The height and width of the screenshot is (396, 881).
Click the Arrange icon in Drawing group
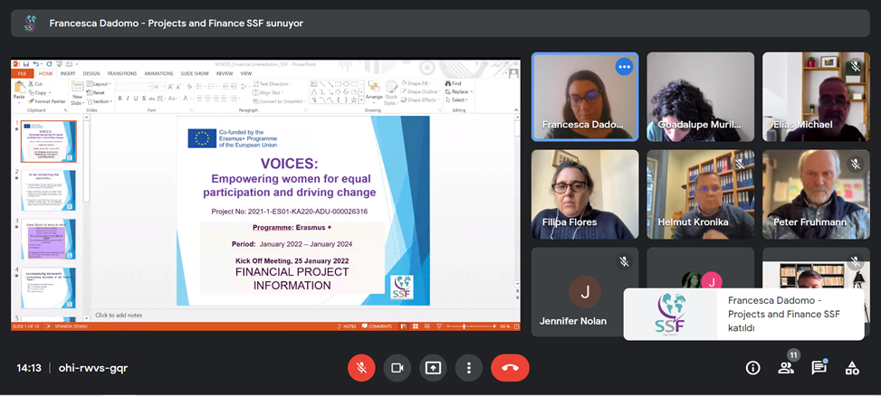click(x=374, y=91)
